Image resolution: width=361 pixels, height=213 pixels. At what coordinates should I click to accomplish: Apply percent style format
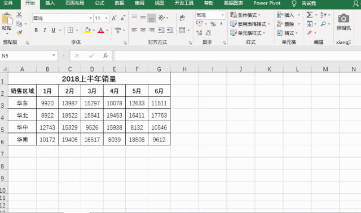[x=213, y=24]
